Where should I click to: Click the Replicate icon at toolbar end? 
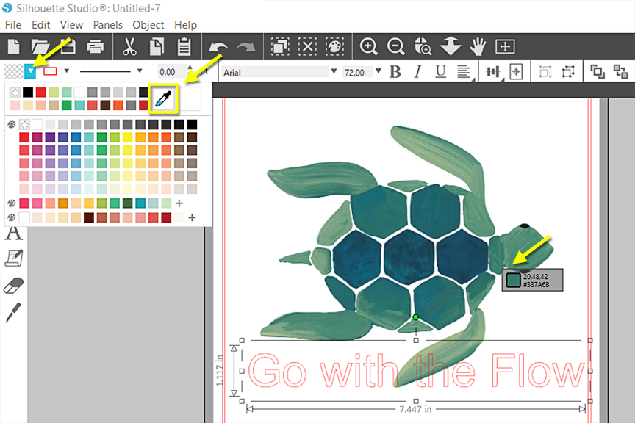point(620,72)
